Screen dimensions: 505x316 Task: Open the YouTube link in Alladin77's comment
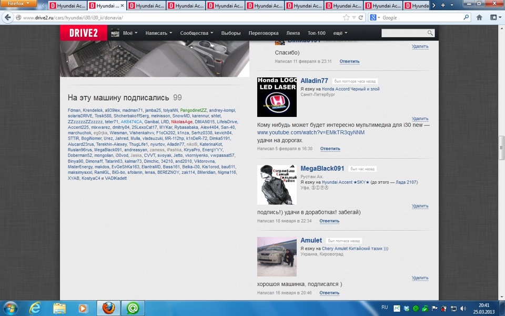(311, 133)
